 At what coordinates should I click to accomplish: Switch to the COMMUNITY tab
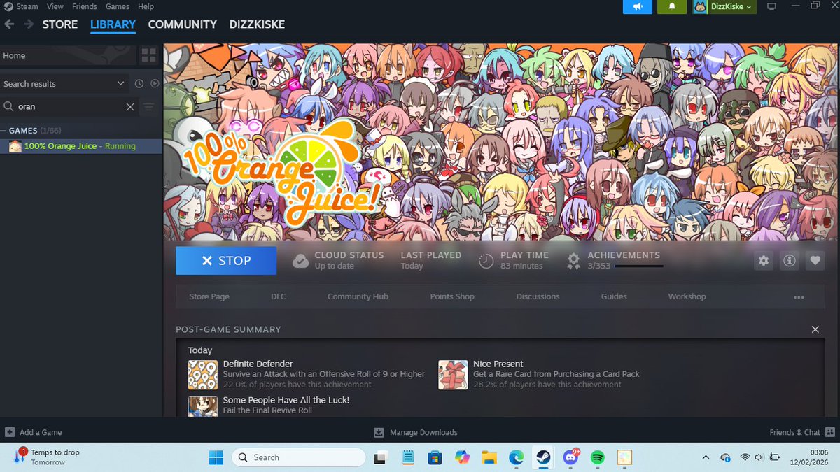pos(182,24)
